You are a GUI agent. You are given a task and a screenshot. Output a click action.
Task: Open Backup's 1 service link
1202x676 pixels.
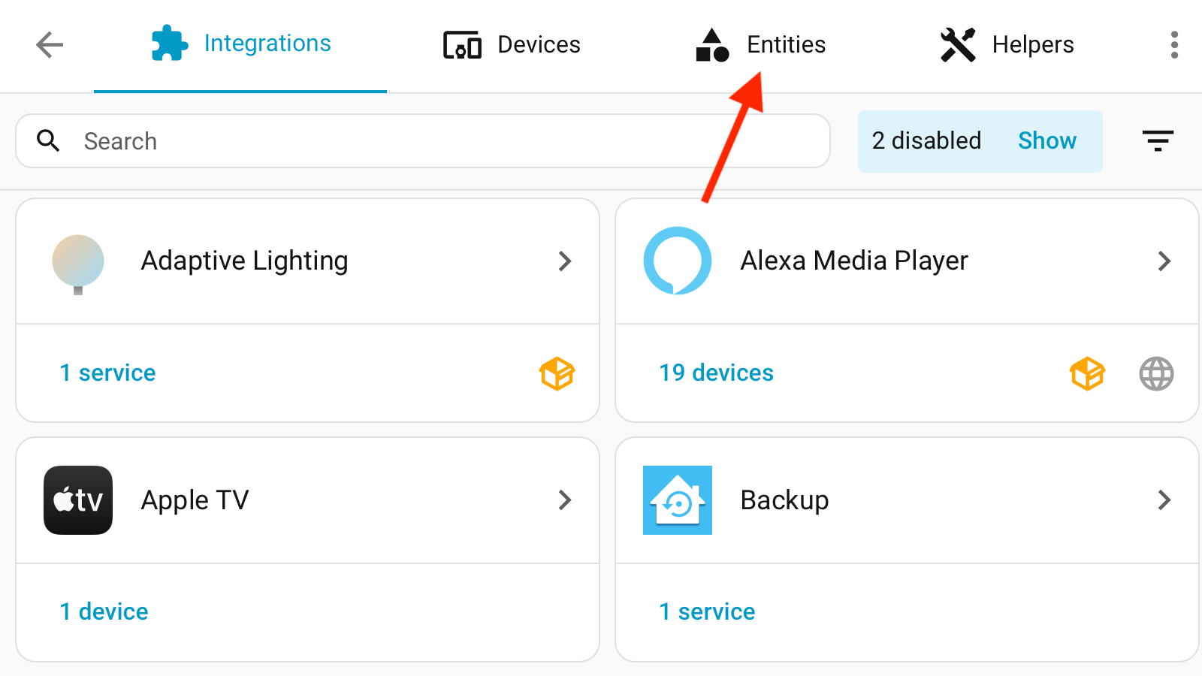707,611
